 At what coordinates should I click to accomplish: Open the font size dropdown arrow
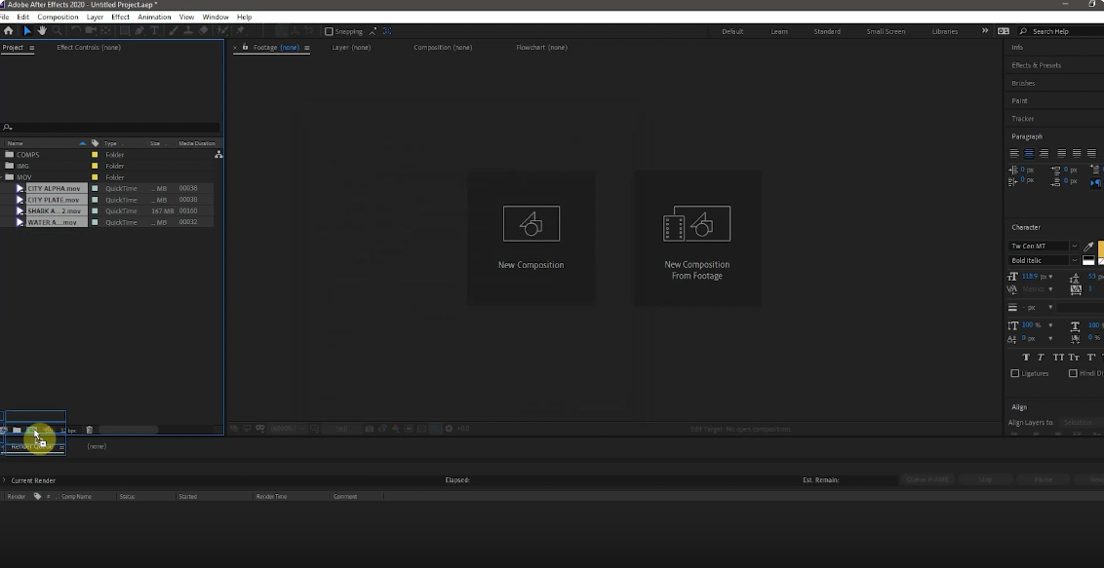point(1051,277)
